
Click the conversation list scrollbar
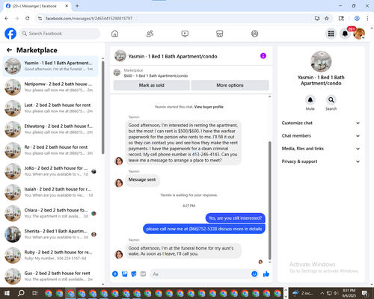tap(103, 107)
